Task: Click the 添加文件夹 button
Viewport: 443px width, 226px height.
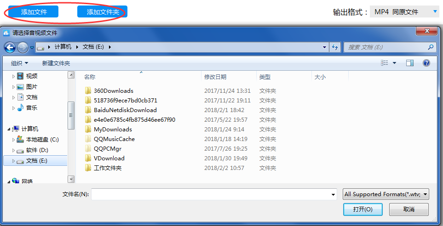Action: (x=103, y=12)
